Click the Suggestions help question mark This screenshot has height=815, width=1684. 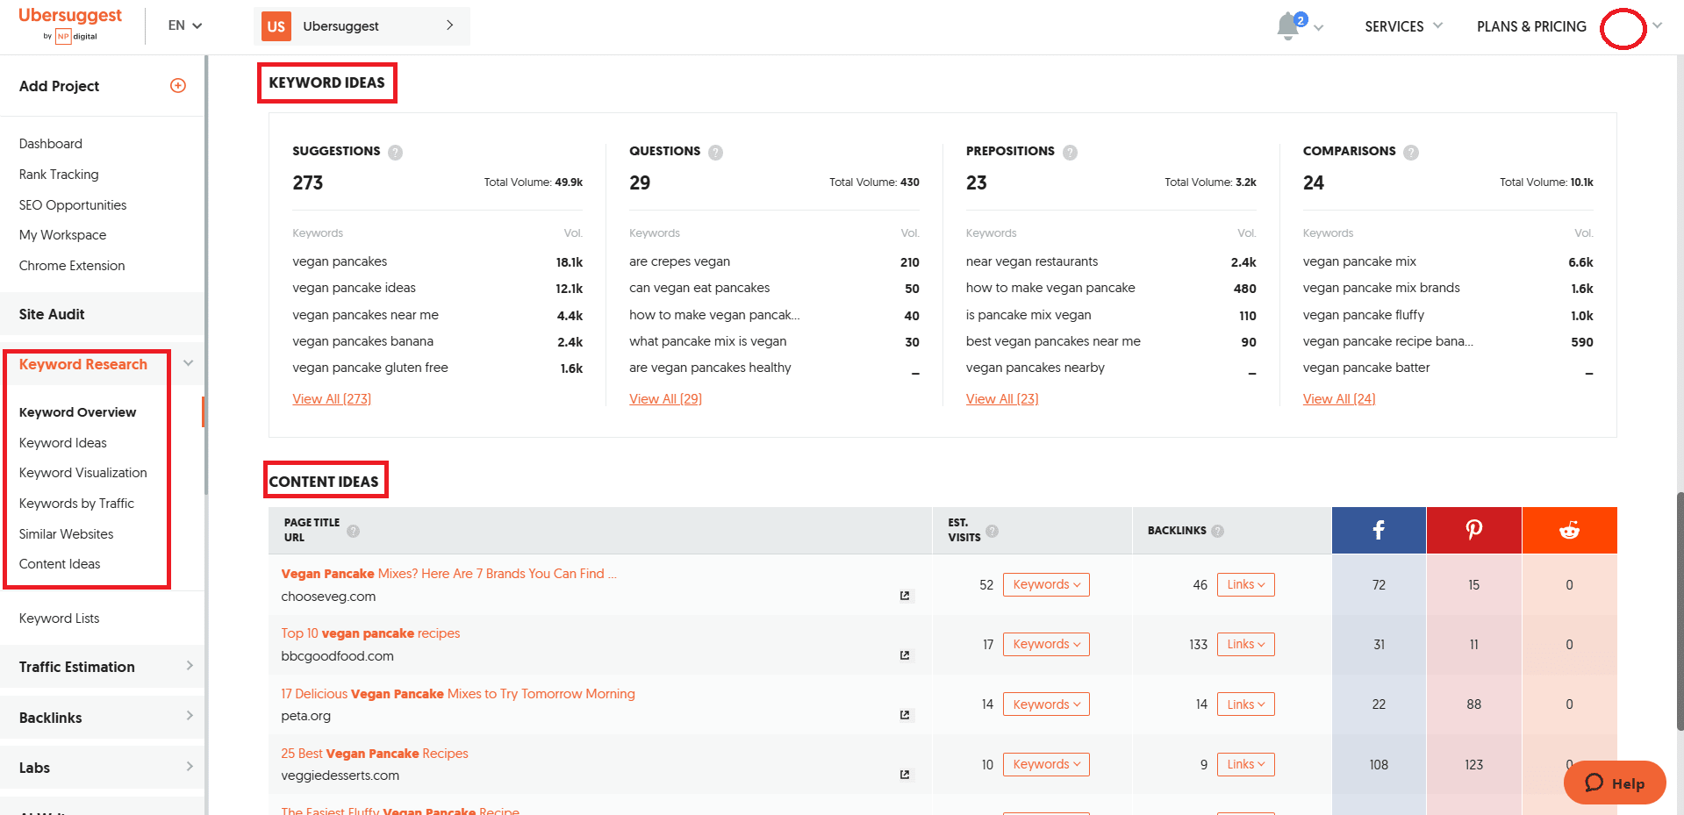[396, 152]
